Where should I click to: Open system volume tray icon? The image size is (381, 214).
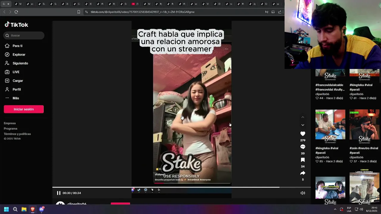(361, 209)
